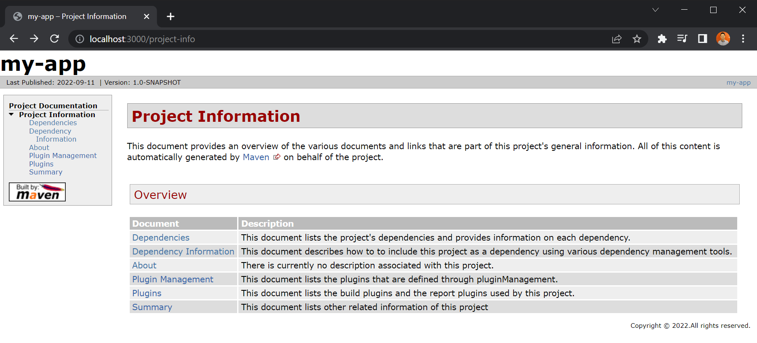Open Chrome's three-dot menu
The width and height of the screenshot is (757, 343).
tap(743, 39)
